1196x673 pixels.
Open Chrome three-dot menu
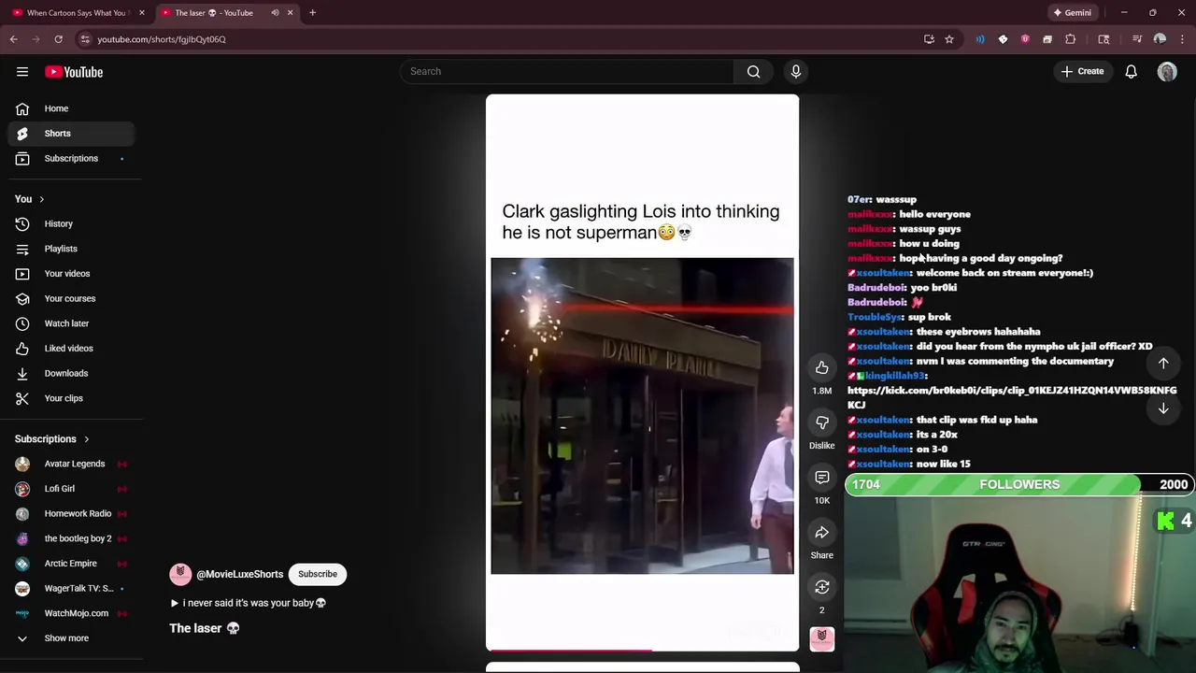(1182, 39)
